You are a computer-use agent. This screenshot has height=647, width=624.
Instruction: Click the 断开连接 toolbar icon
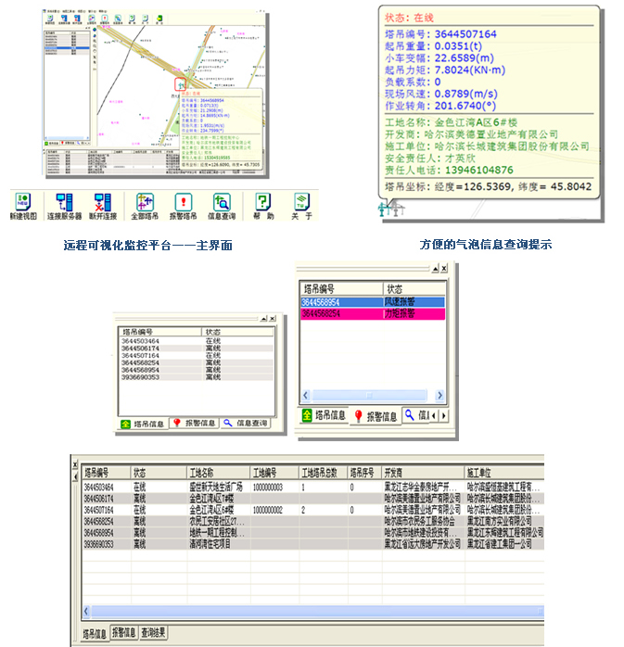pos(103,206)
